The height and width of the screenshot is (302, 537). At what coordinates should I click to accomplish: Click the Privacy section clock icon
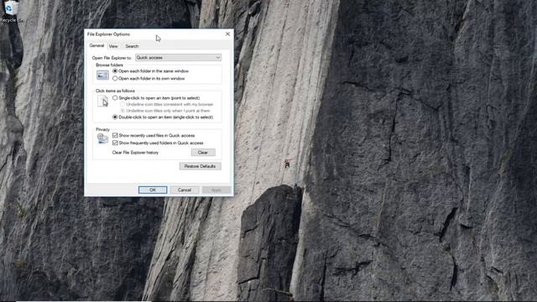click(x=102, y=138)
